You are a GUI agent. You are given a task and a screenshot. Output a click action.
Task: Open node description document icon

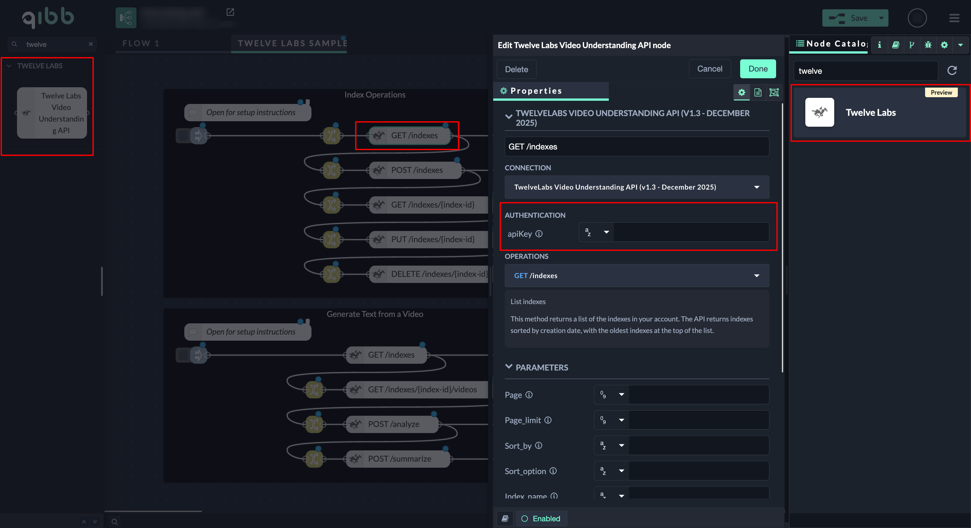point(758,92)
